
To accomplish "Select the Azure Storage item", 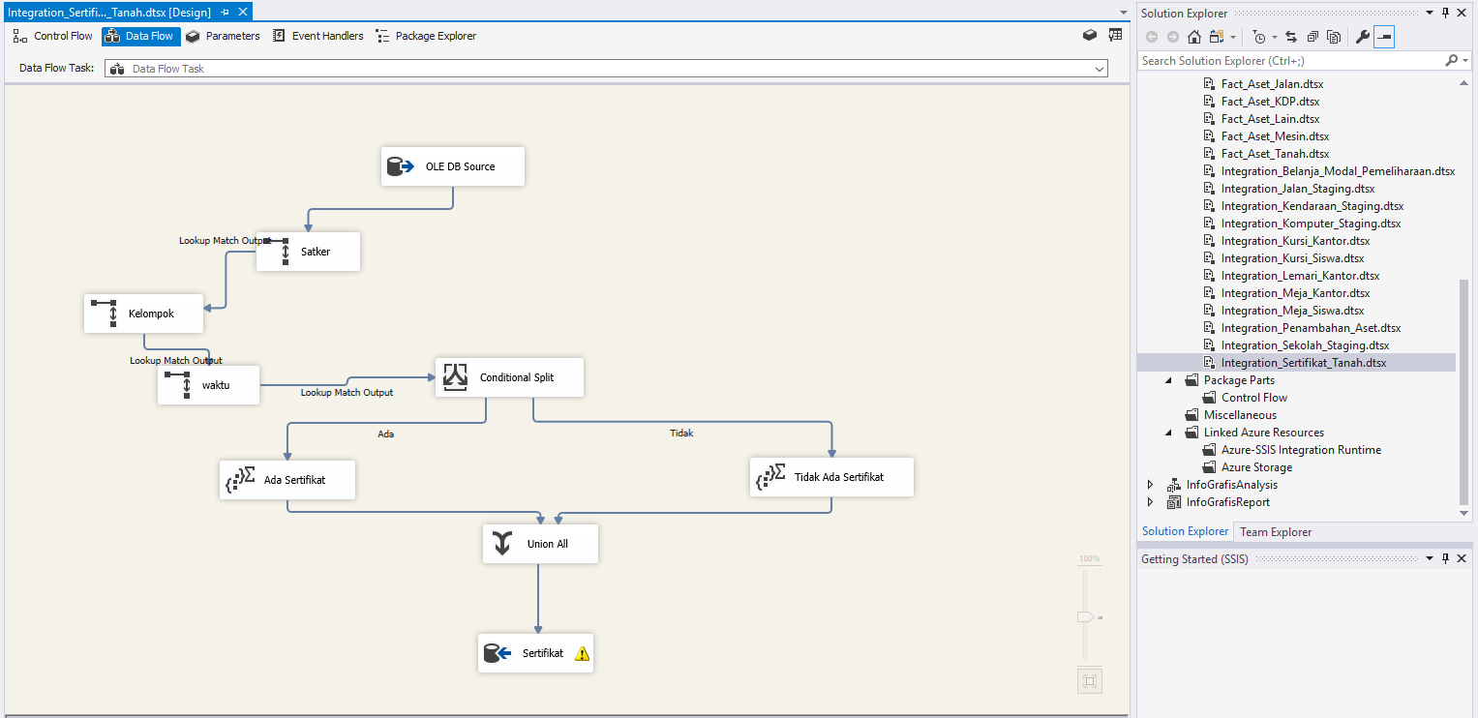I will tap(1256, 467).
